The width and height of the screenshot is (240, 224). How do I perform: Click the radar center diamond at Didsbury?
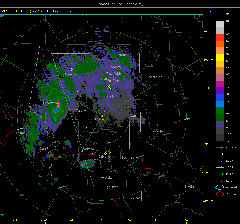pos(102,116)
